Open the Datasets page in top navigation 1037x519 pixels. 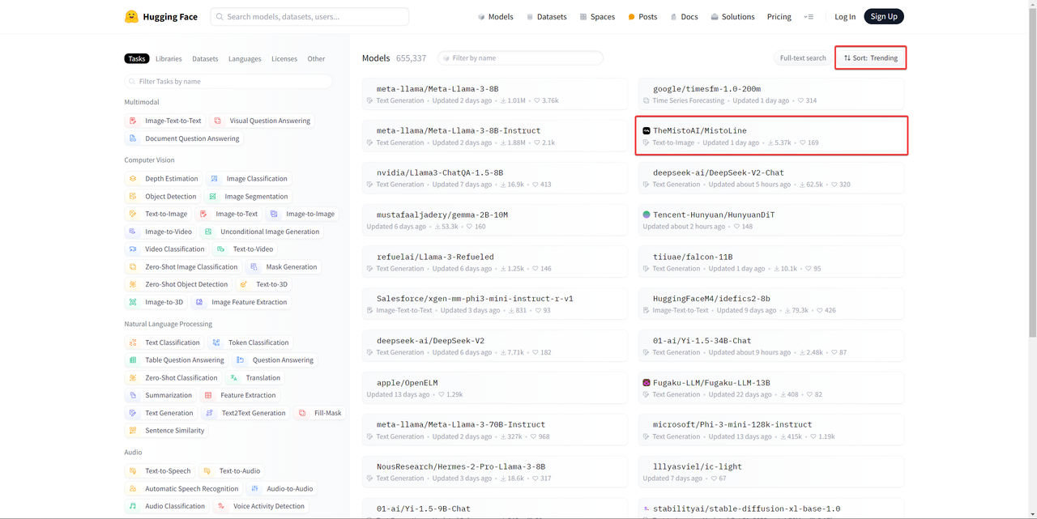pyautogui.click(x=547, y=17)
